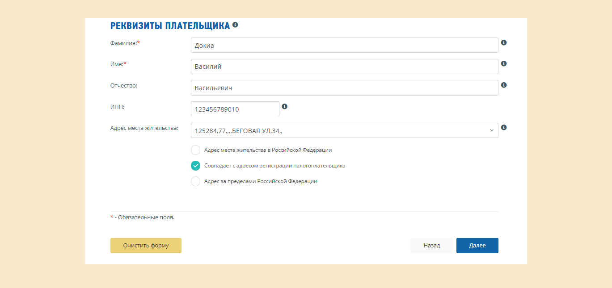Click the 'Реквизиты плательщика' heading text
The height and width of the screenshot is (288, 612).
[x=170, y=25]
